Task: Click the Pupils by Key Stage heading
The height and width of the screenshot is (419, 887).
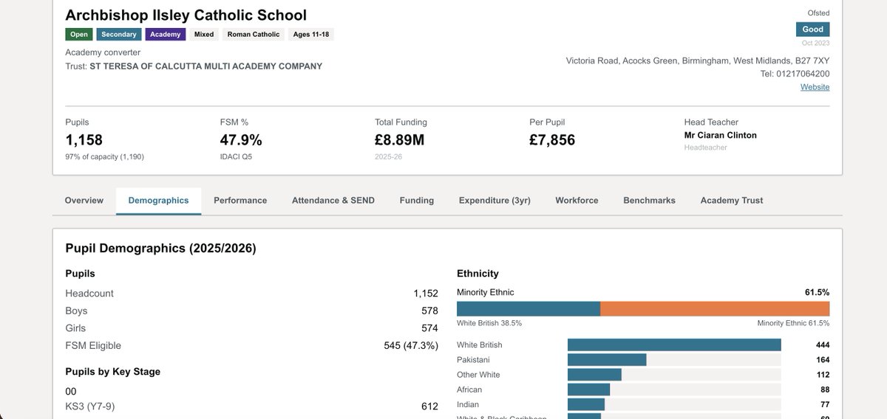Action: [112, 372]
